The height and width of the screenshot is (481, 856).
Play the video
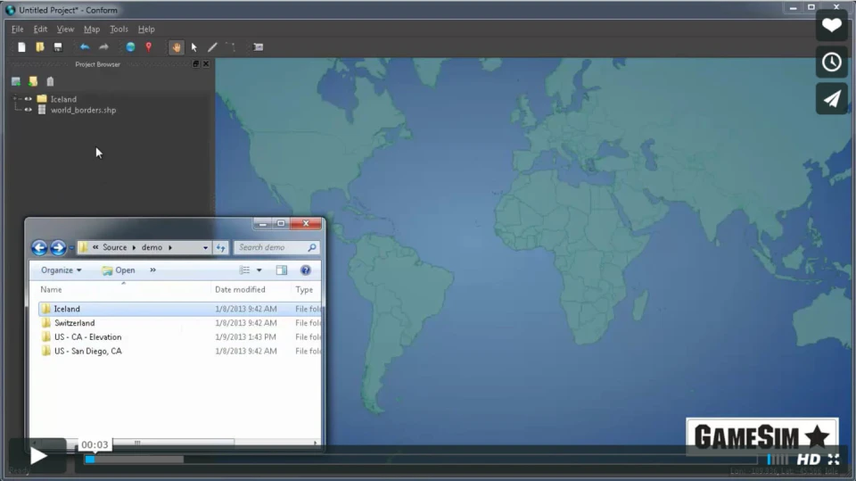click(37, 456)
